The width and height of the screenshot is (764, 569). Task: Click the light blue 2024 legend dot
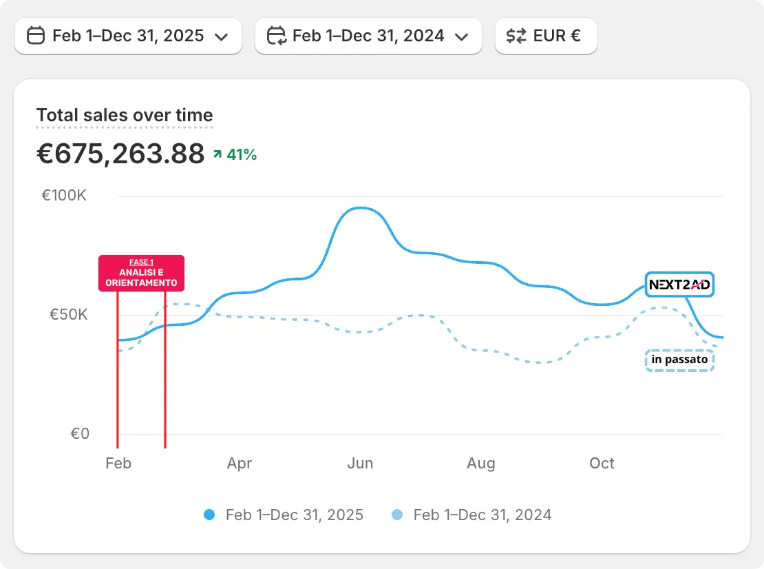click(397, 515)
